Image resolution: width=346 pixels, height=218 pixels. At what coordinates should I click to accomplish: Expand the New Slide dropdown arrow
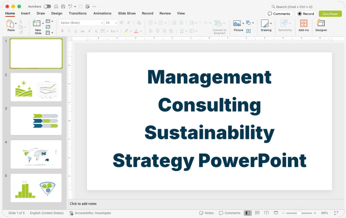[x=43, y=23]
